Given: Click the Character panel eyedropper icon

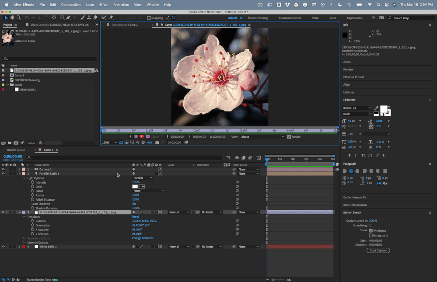Looking at the screenshot, I should pos(376,108).
